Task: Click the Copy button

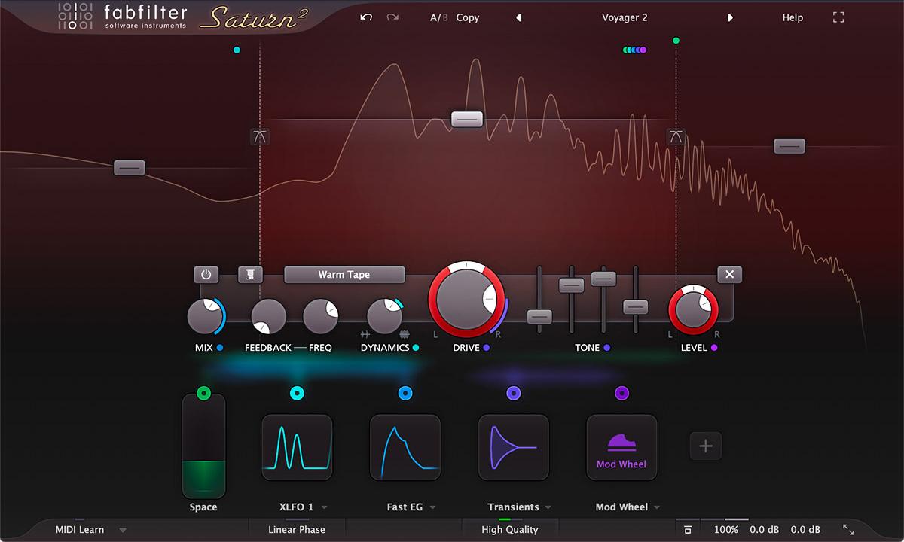Action: (x=468, y=17)
